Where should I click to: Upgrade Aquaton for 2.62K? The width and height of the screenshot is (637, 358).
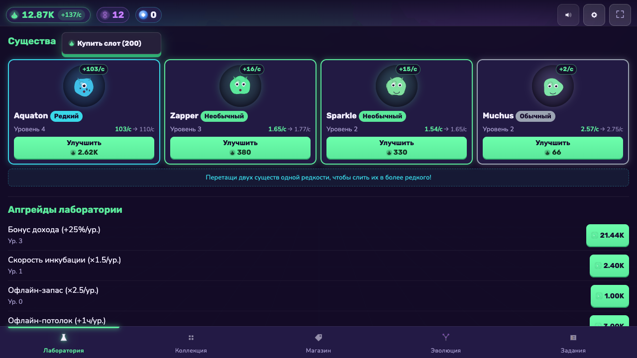coord(84,148)
